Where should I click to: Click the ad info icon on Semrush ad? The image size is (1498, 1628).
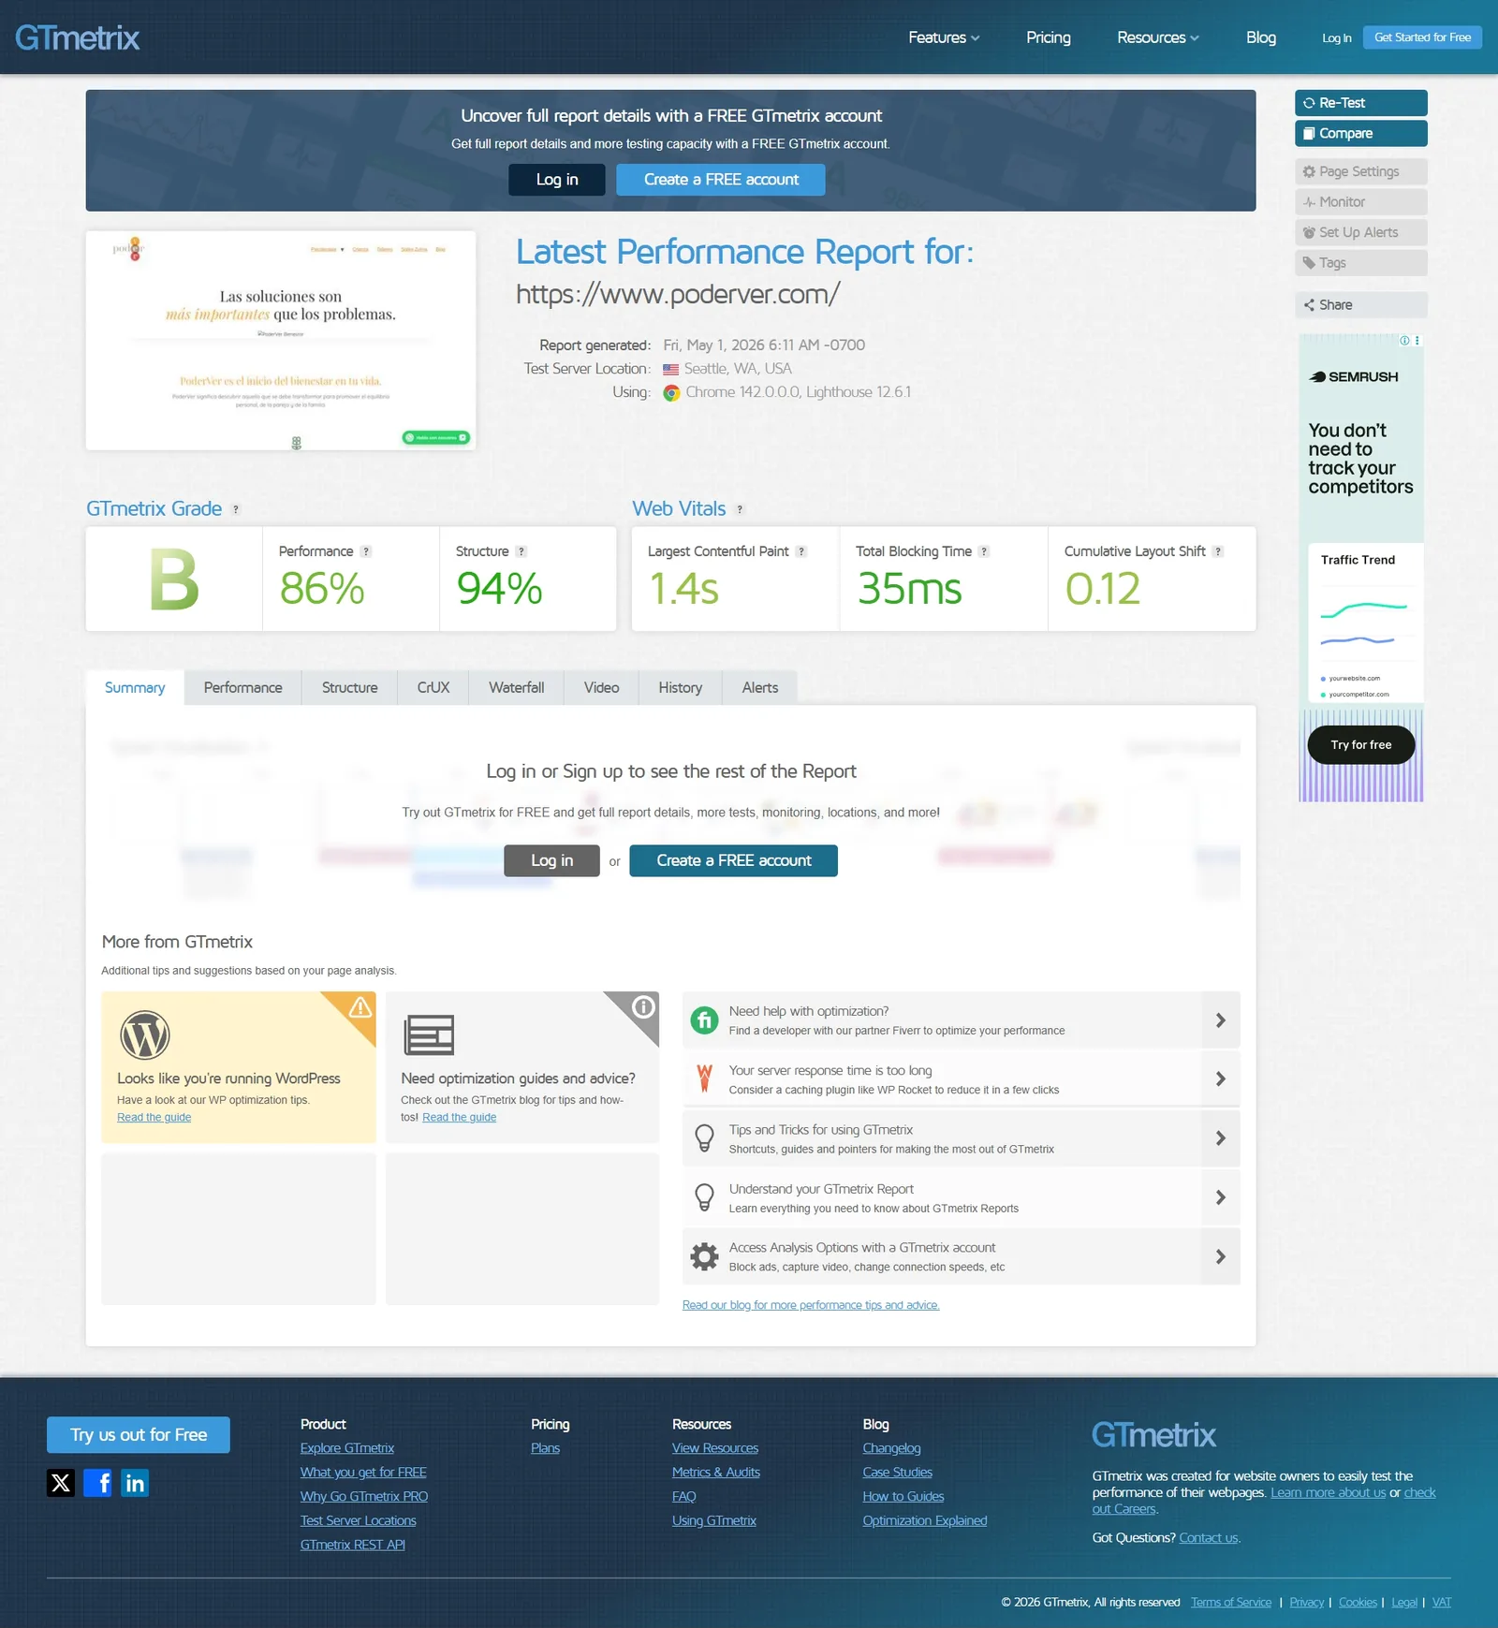coord(1404,341)
